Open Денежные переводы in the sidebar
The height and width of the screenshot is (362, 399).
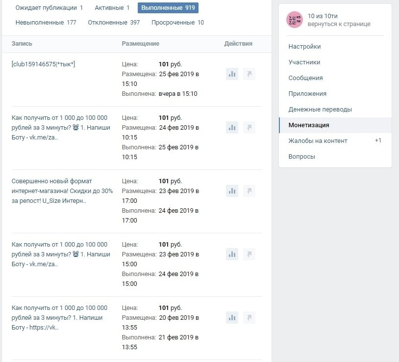320,110
